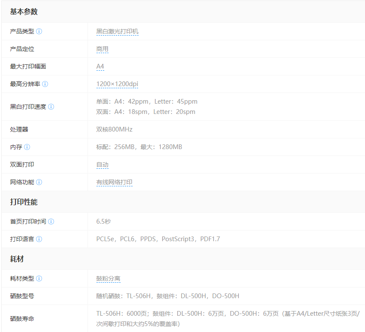365x332 pixels.
Task: Select the A4 print size link
Action: [100, 67]
